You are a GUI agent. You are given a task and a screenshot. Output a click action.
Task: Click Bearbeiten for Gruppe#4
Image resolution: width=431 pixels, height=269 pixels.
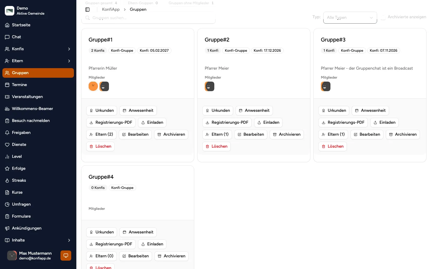pyautogui.click(x=136, y=256)
